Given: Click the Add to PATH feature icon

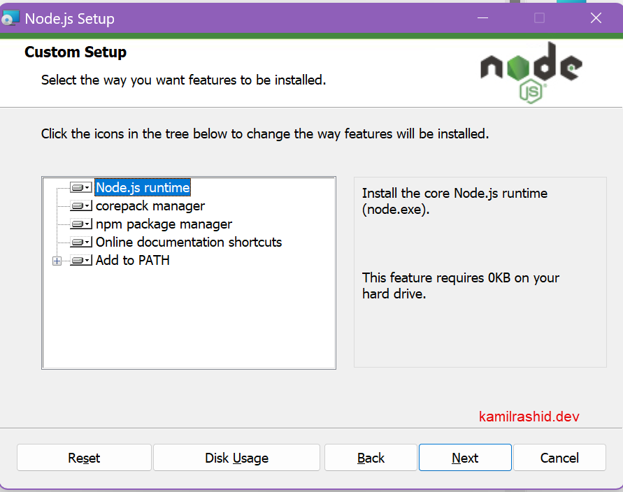Looking at the screenshot, I should [x=77, y=260].
